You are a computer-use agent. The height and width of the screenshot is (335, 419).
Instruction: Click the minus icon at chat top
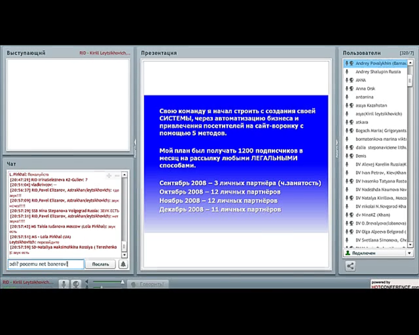click(x=117, y=176)
